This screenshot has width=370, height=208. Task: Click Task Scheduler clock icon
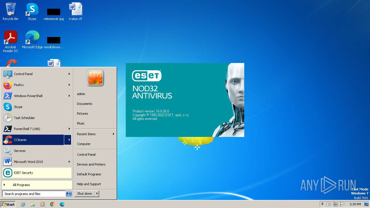pyautogui.click(x=8, y=118)
